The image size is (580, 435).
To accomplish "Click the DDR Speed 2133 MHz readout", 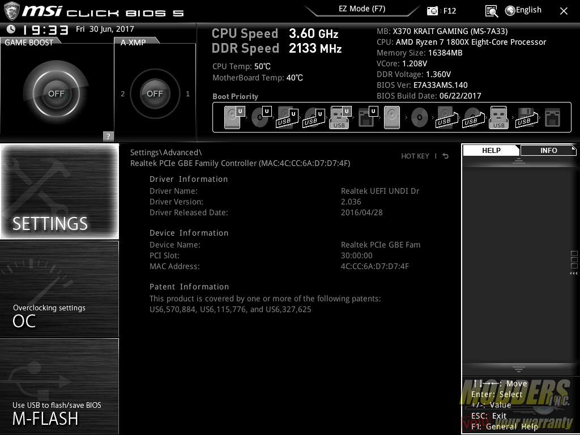I will (276, 48).
